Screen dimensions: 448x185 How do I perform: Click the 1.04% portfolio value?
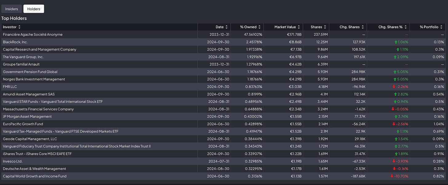click(438, 124)
